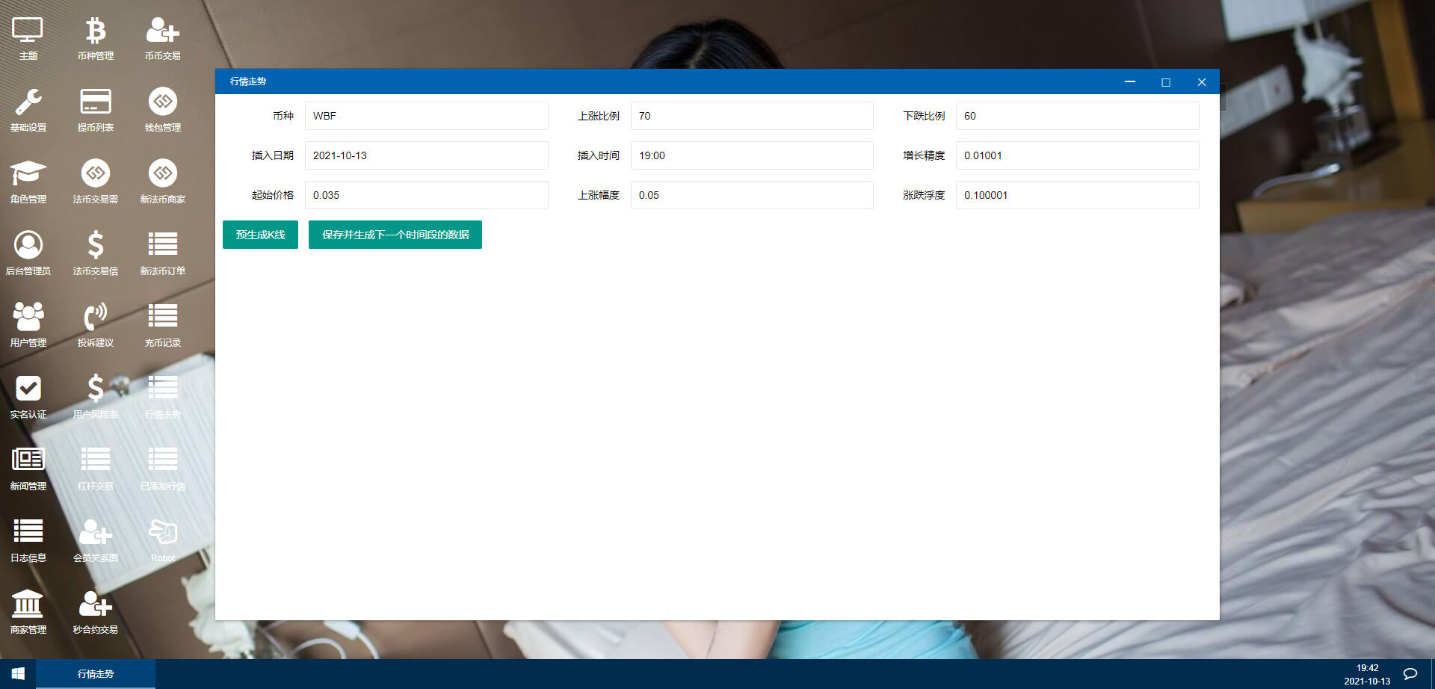Open 钱包管理 desktop icon
The height and width of the screenshot is (689, 1435).
click(163, 111)
